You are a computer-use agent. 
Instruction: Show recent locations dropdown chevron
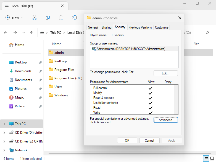[23, 33]
